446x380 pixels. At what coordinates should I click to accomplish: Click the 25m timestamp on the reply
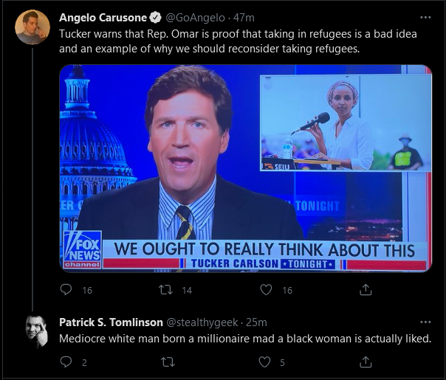pos(256,322)
